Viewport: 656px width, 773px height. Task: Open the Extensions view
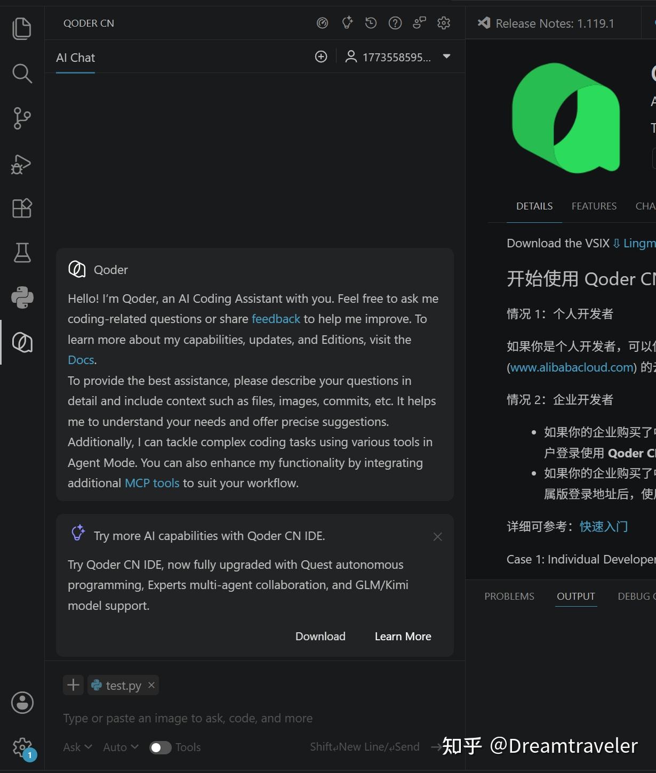point(22,208)
